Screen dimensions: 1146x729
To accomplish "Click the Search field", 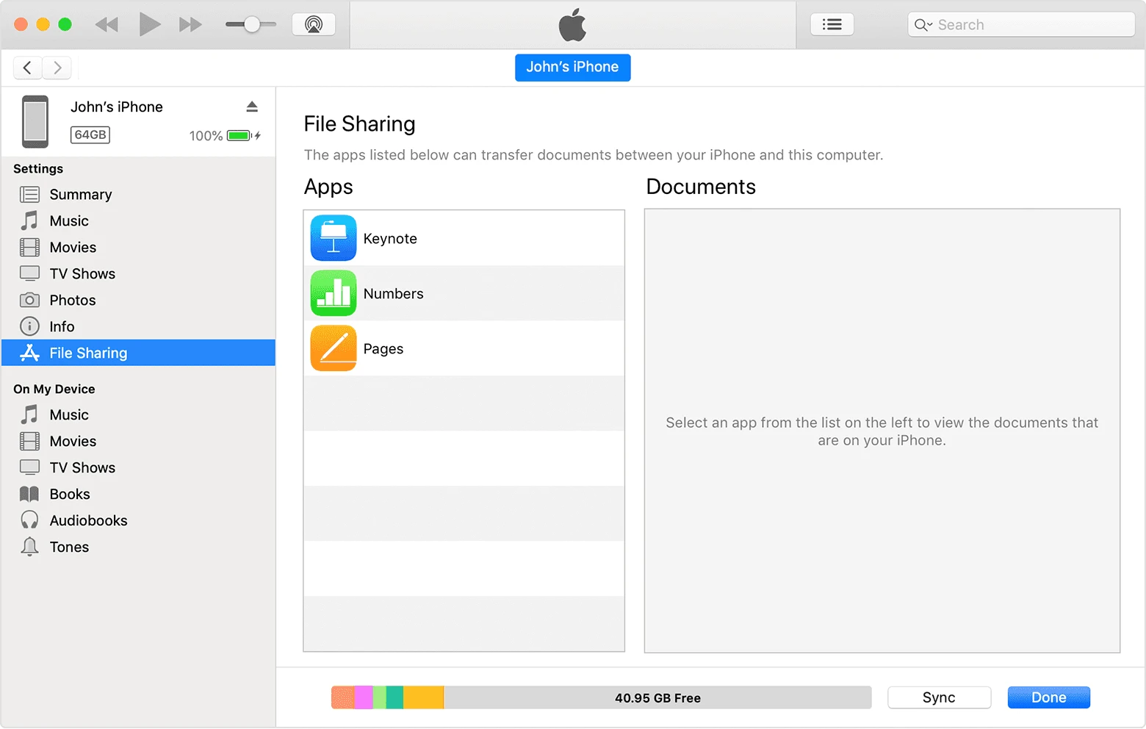I will (x=1021, y=24).
